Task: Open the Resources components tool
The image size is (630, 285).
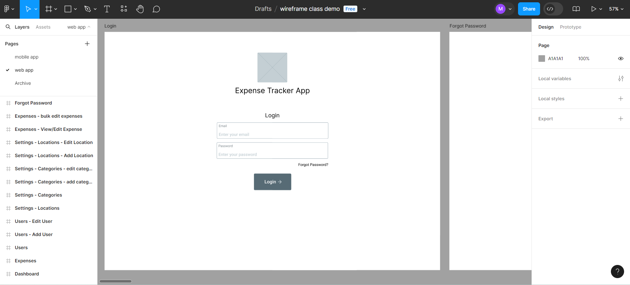Action: (x=124, y=9)
